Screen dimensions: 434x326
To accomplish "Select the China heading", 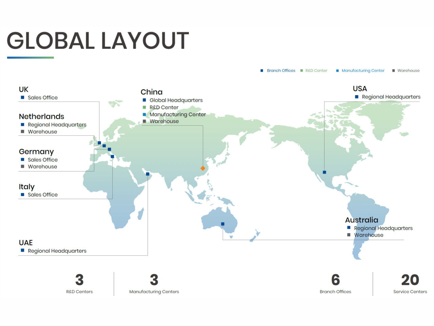I will point(152,92).
